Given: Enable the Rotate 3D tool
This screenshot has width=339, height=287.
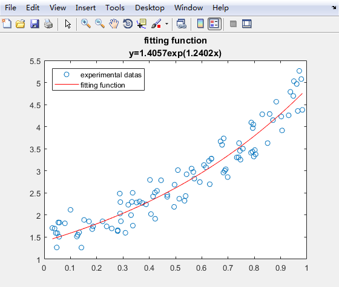Looking at the screenshot, I should point(128,24).
